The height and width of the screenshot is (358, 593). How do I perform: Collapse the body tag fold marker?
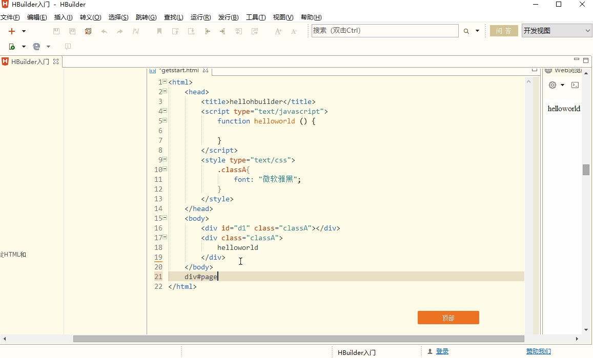click(165, 218)
